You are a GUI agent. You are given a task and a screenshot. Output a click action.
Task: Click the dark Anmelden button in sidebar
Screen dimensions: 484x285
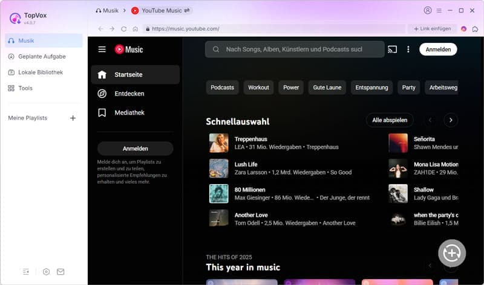(x=135, y=149)
